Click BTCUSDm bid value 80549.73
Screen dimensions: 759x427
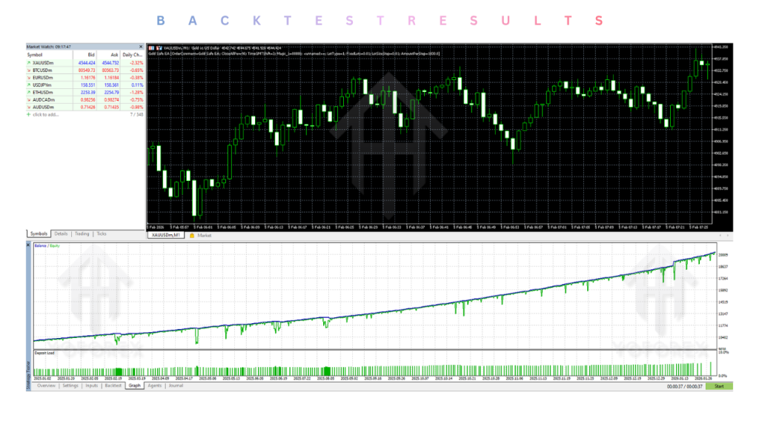tap(87, 70)
